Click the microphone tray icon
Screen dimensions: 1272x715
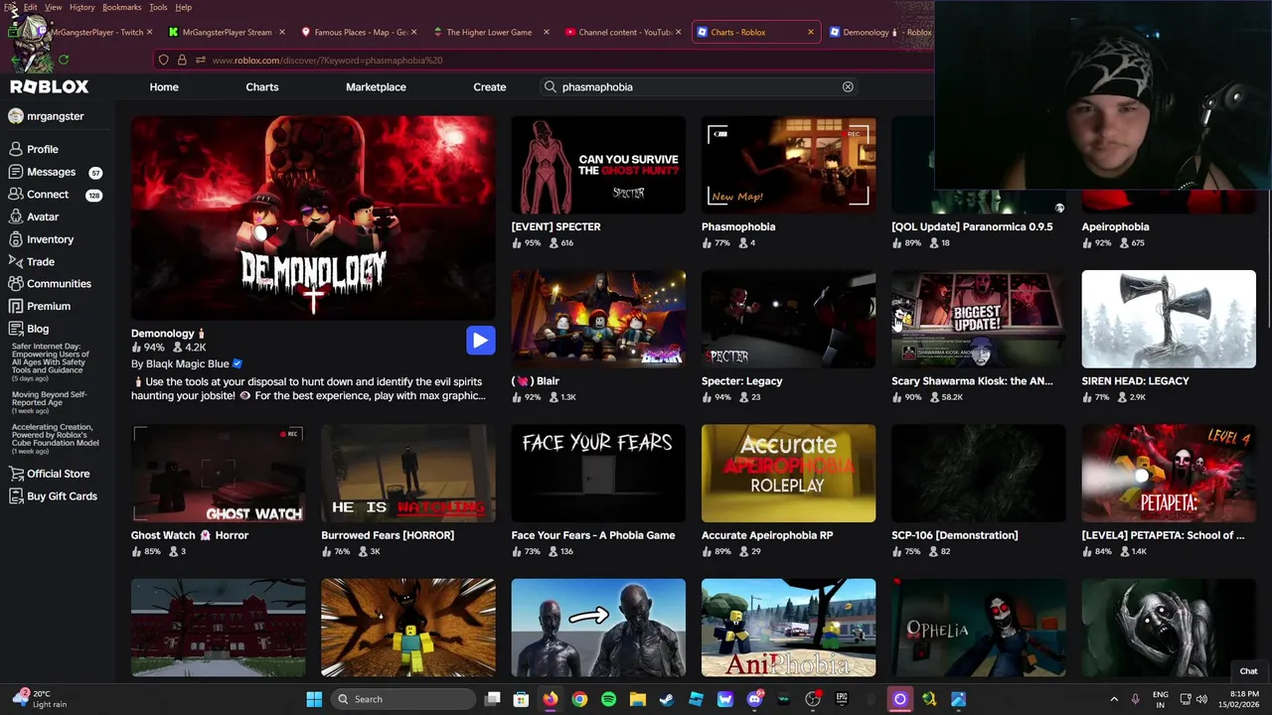click(x=1135, y=699)
